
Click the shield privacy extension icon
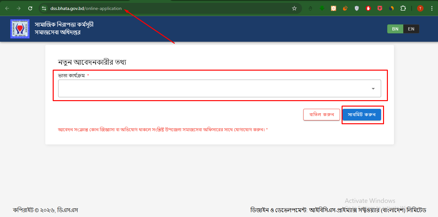356,8
